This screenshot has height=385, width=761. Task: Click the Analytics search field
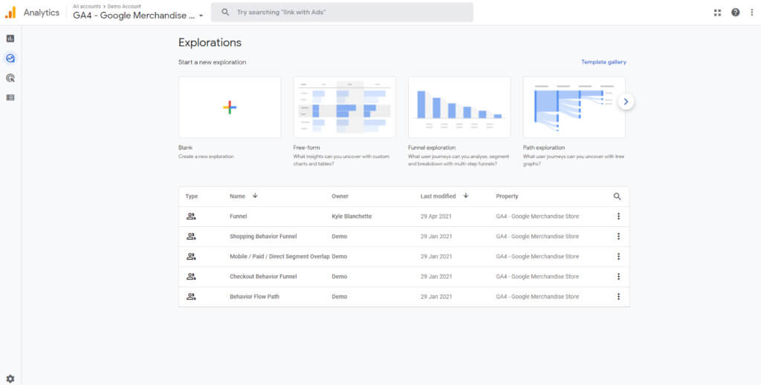click(349, 13)
